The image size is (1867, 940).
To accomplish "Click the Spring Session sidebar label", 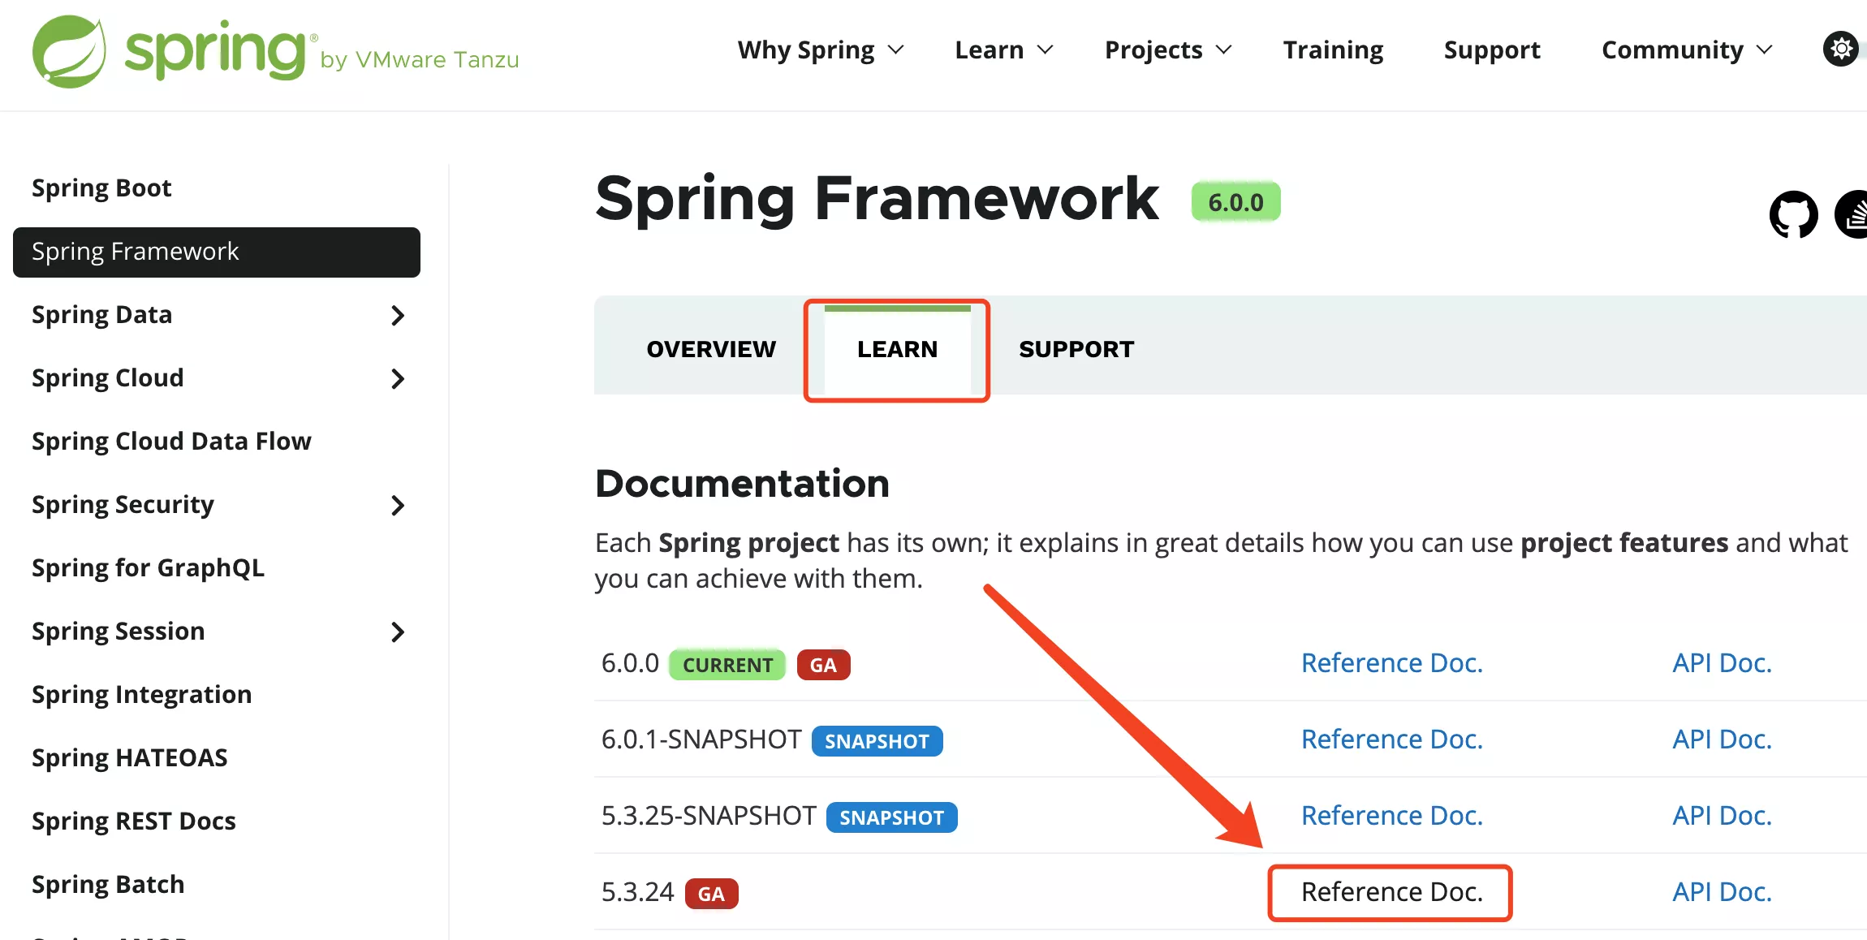I will coord(118,632).
